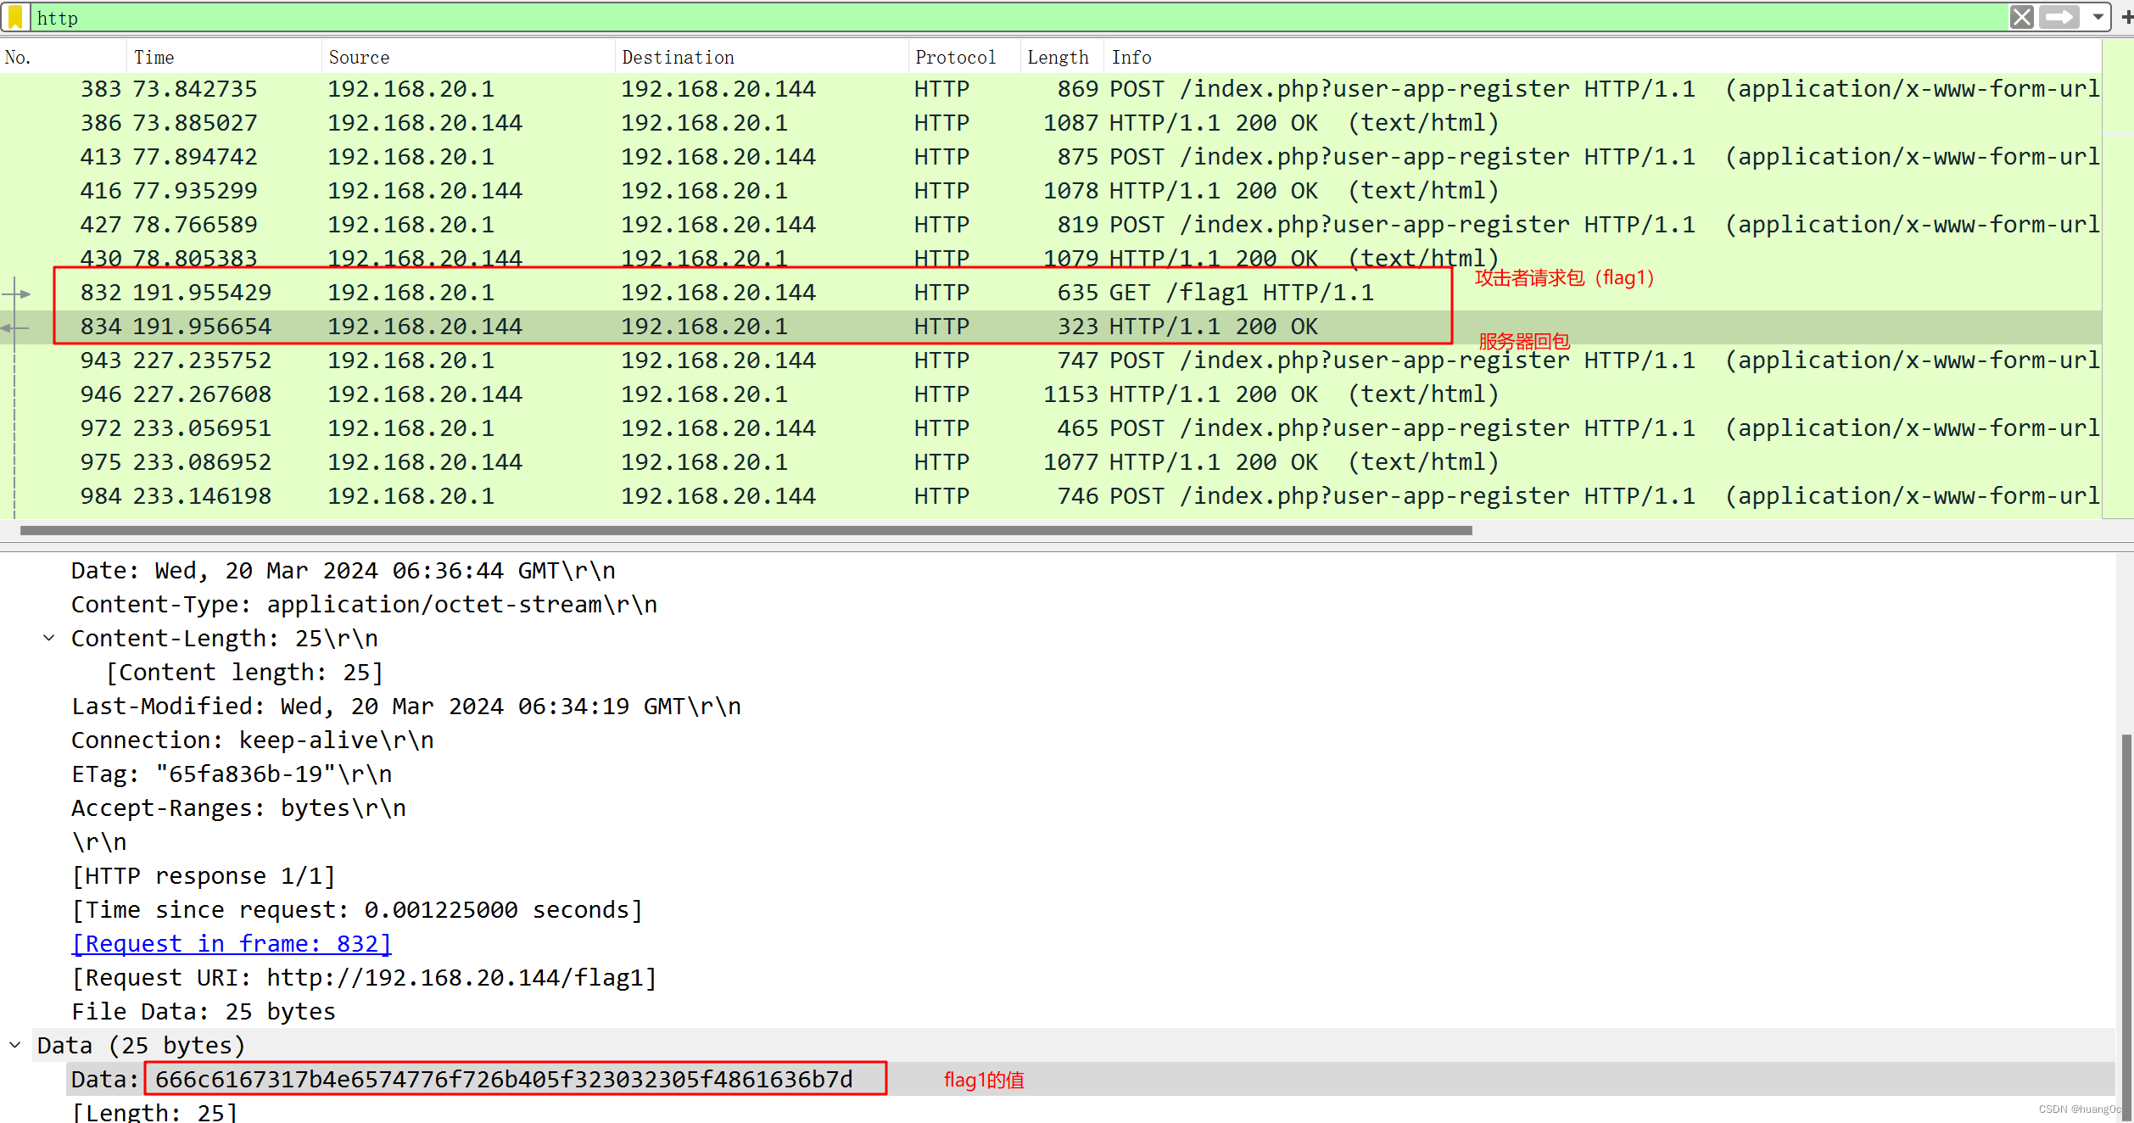Sort by the Protocol column header
2134x1123 pixels.
pos(964,57)
